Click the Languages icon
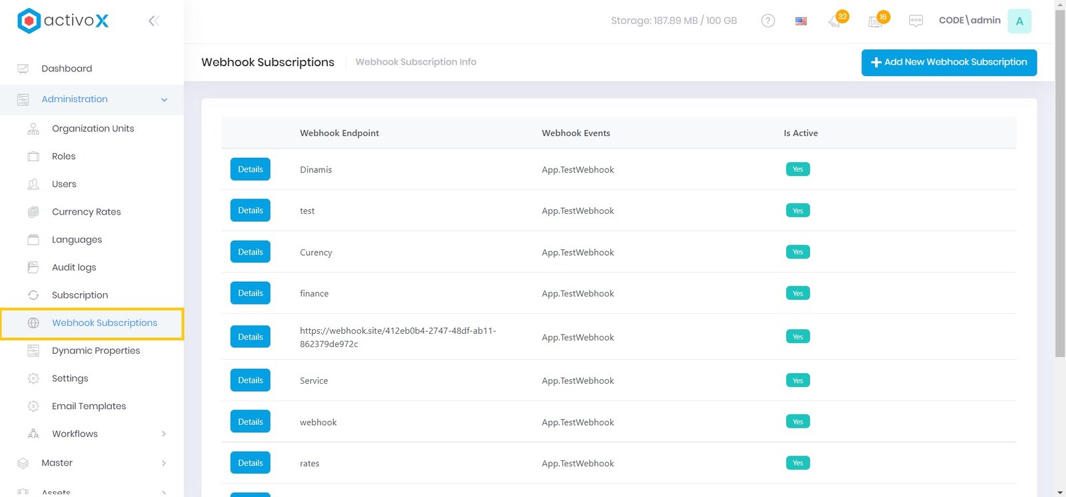The width and height of the screenshot is (1066, 497). [x=33, y=240]
